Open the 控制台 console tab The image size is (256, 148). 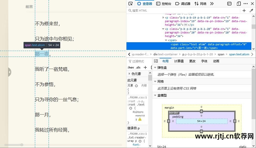[164, 4]
